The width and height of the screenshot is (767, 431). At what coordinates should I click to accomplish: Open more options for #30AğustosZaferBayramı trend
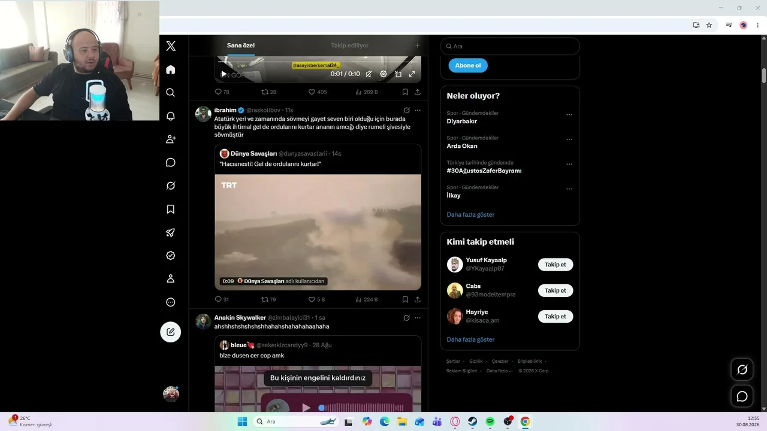click(x=569, y=164)
